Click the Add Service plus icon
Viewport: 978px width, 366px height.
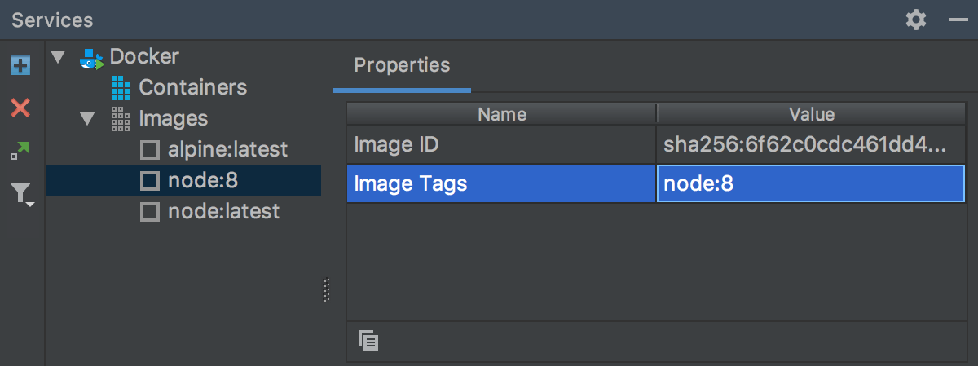pyautogui.click(x=20, y=65)
